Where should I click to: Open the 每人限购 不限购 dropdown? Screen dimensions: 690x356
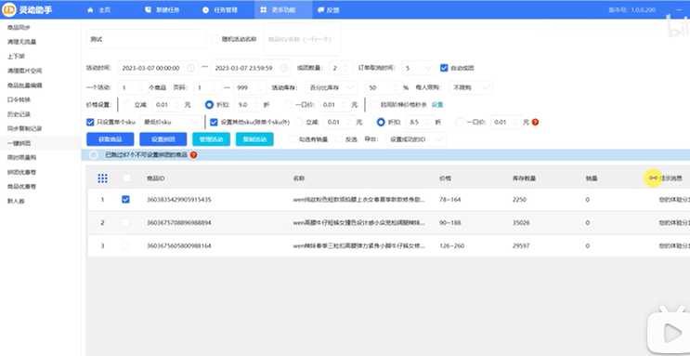coord(471,87)
